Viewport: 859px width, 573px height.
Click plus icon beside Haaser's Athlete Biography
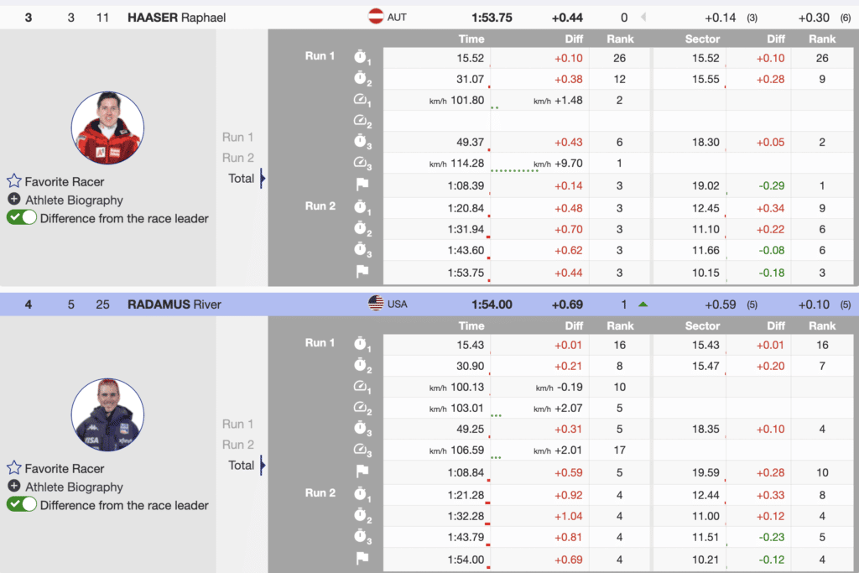[x=14, y=200]
